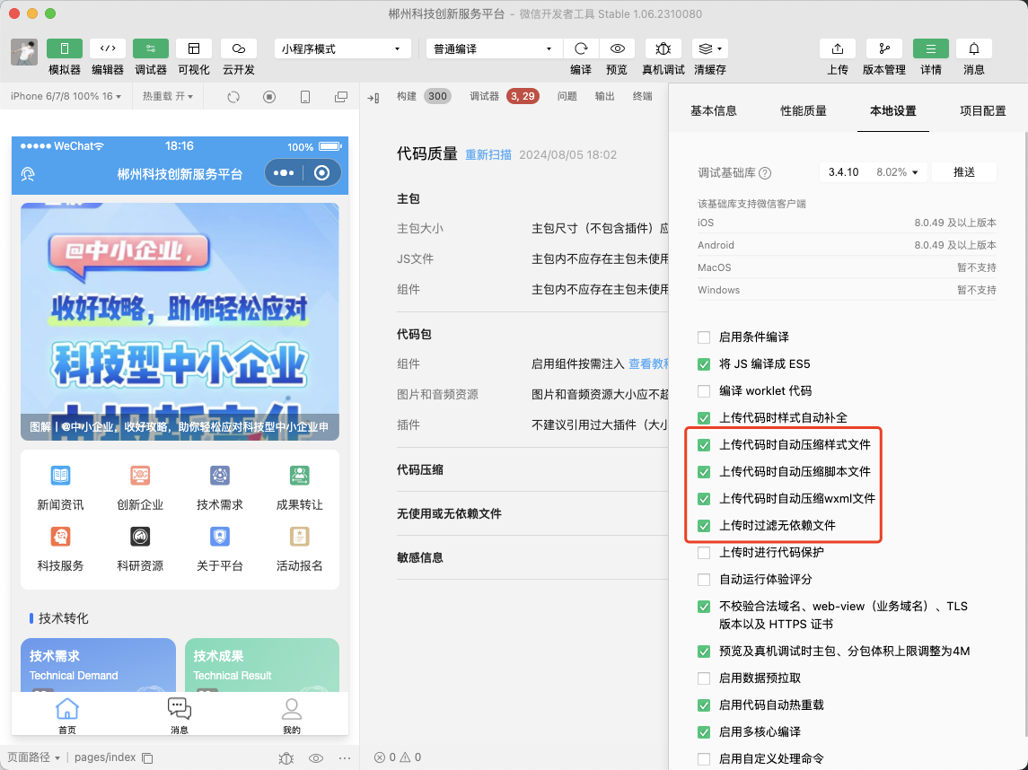Image resolution: width=1028 pixels, height=770 pixels.
Task: Uncheck 将 JS 编译成 ES5
Action: tap(704, 364)
